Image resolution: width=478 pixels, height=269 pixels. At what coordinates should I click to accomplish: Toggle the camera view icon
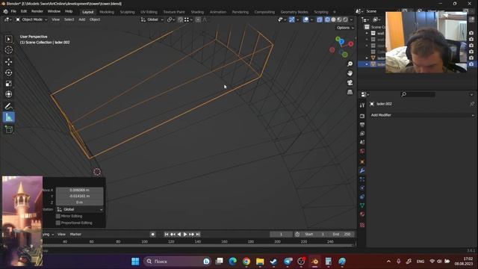350,83
